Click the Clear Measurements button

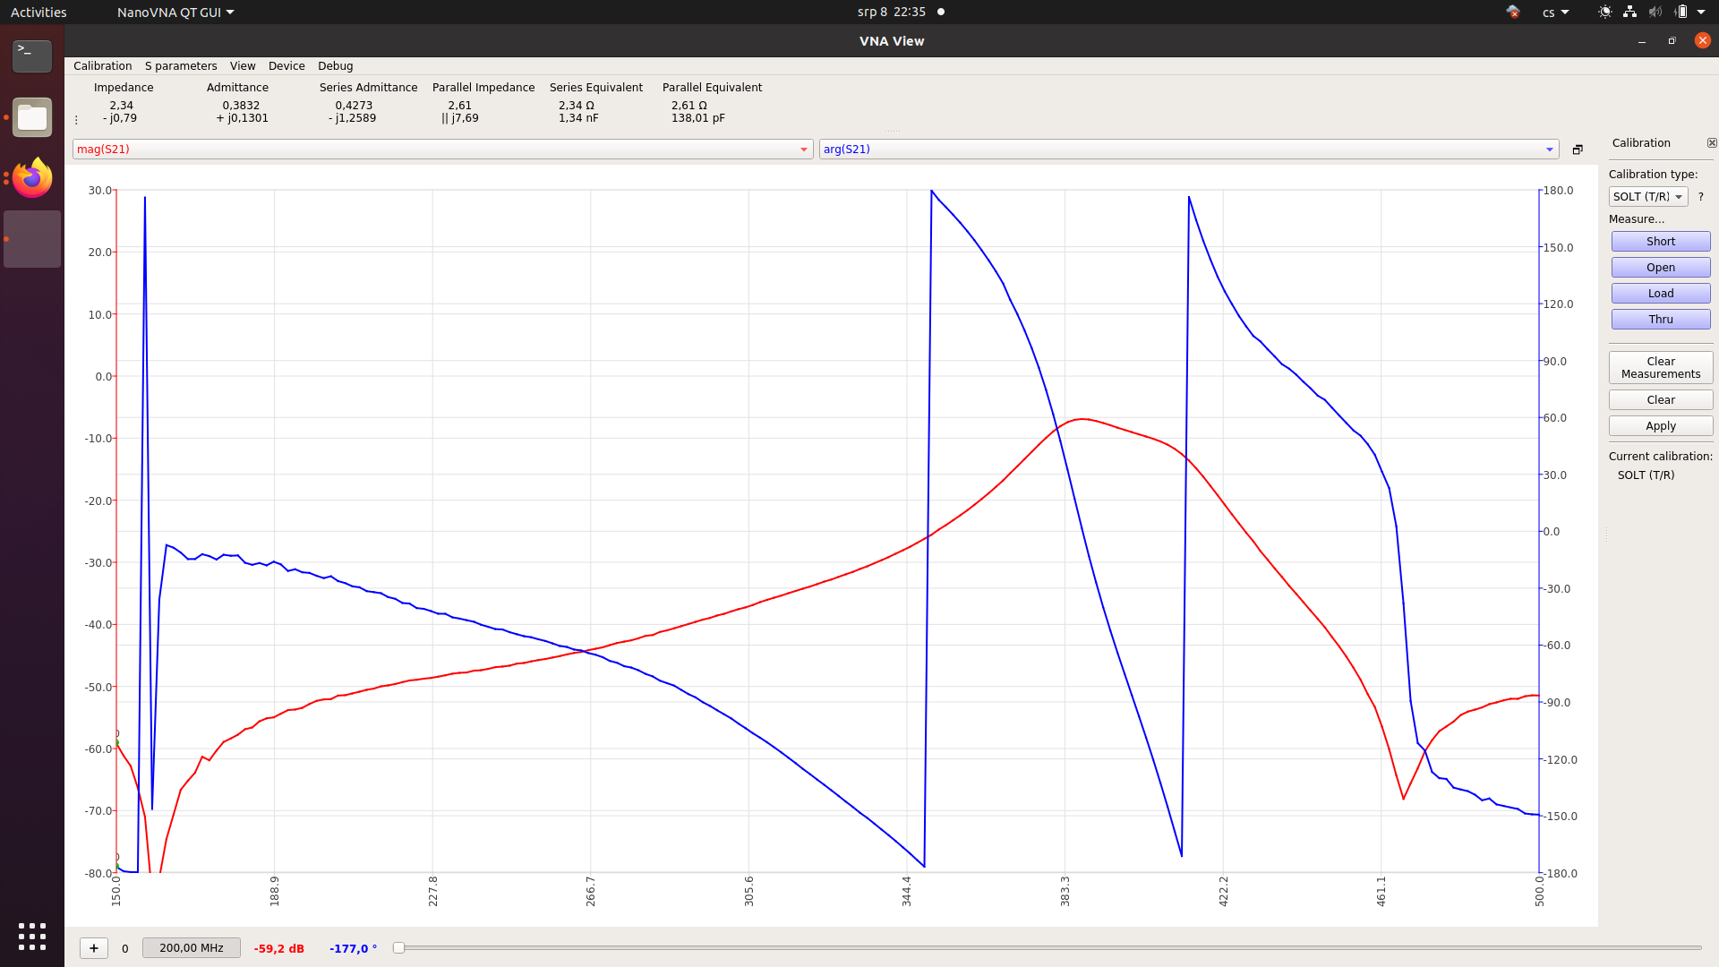click(1660, 368)
